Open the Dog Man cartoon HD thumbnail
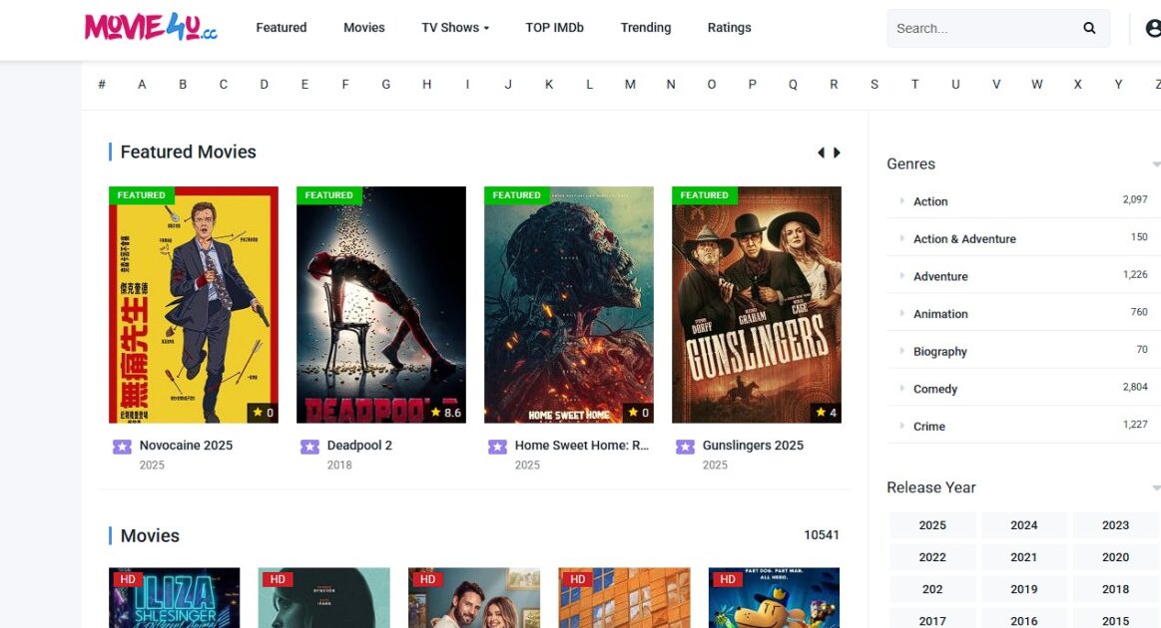This screenshot has width=1161, height=628. (774, 598)
